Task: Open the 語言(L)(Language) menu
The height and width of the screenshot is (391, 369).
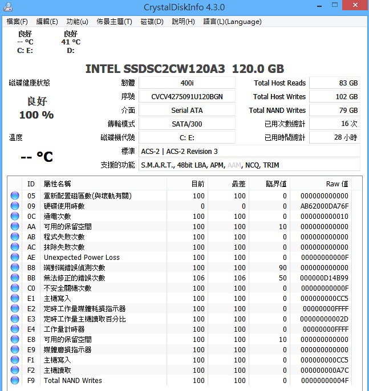Action: [x=232, y=22]
